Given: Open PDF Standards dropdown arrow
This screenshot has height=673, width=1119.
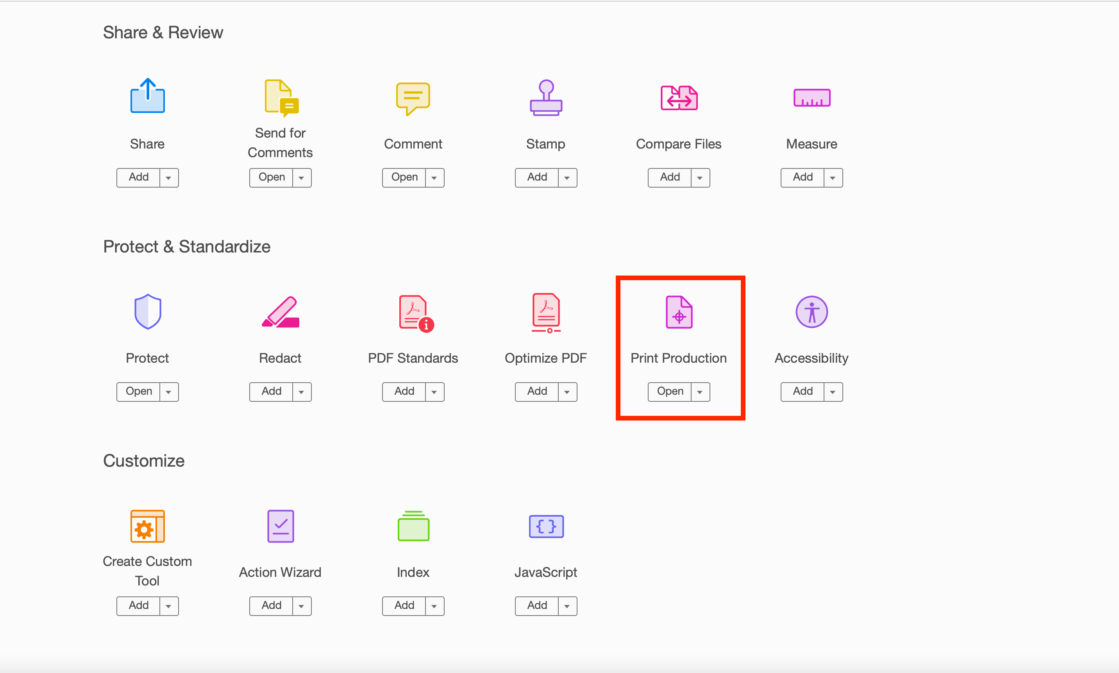Looking at the screenshot, I should [x=435, y=392].
